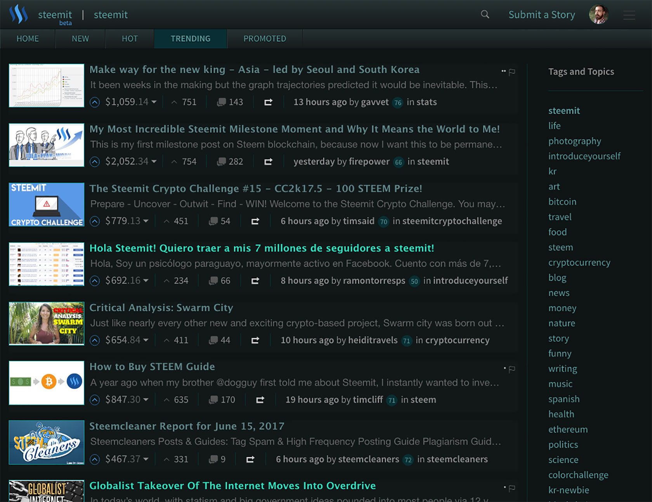Click the steemit header text link
Viewport: 652px width, 502px height.
point(111,15)
